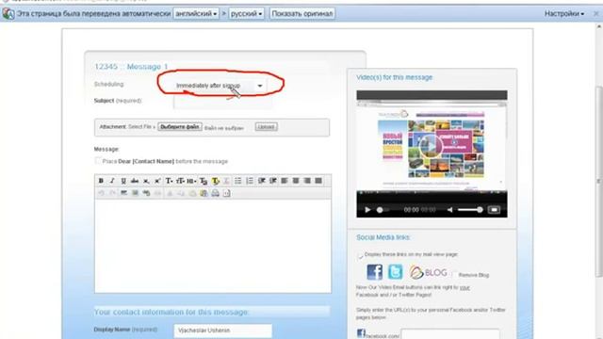Toggle the video player fullscreen

[x=494, y=210]
